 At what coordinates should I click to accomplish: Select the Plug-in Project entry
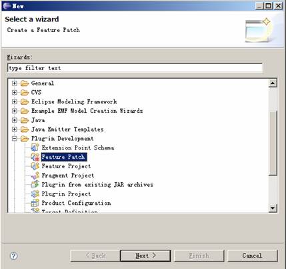tap(66, 194)
